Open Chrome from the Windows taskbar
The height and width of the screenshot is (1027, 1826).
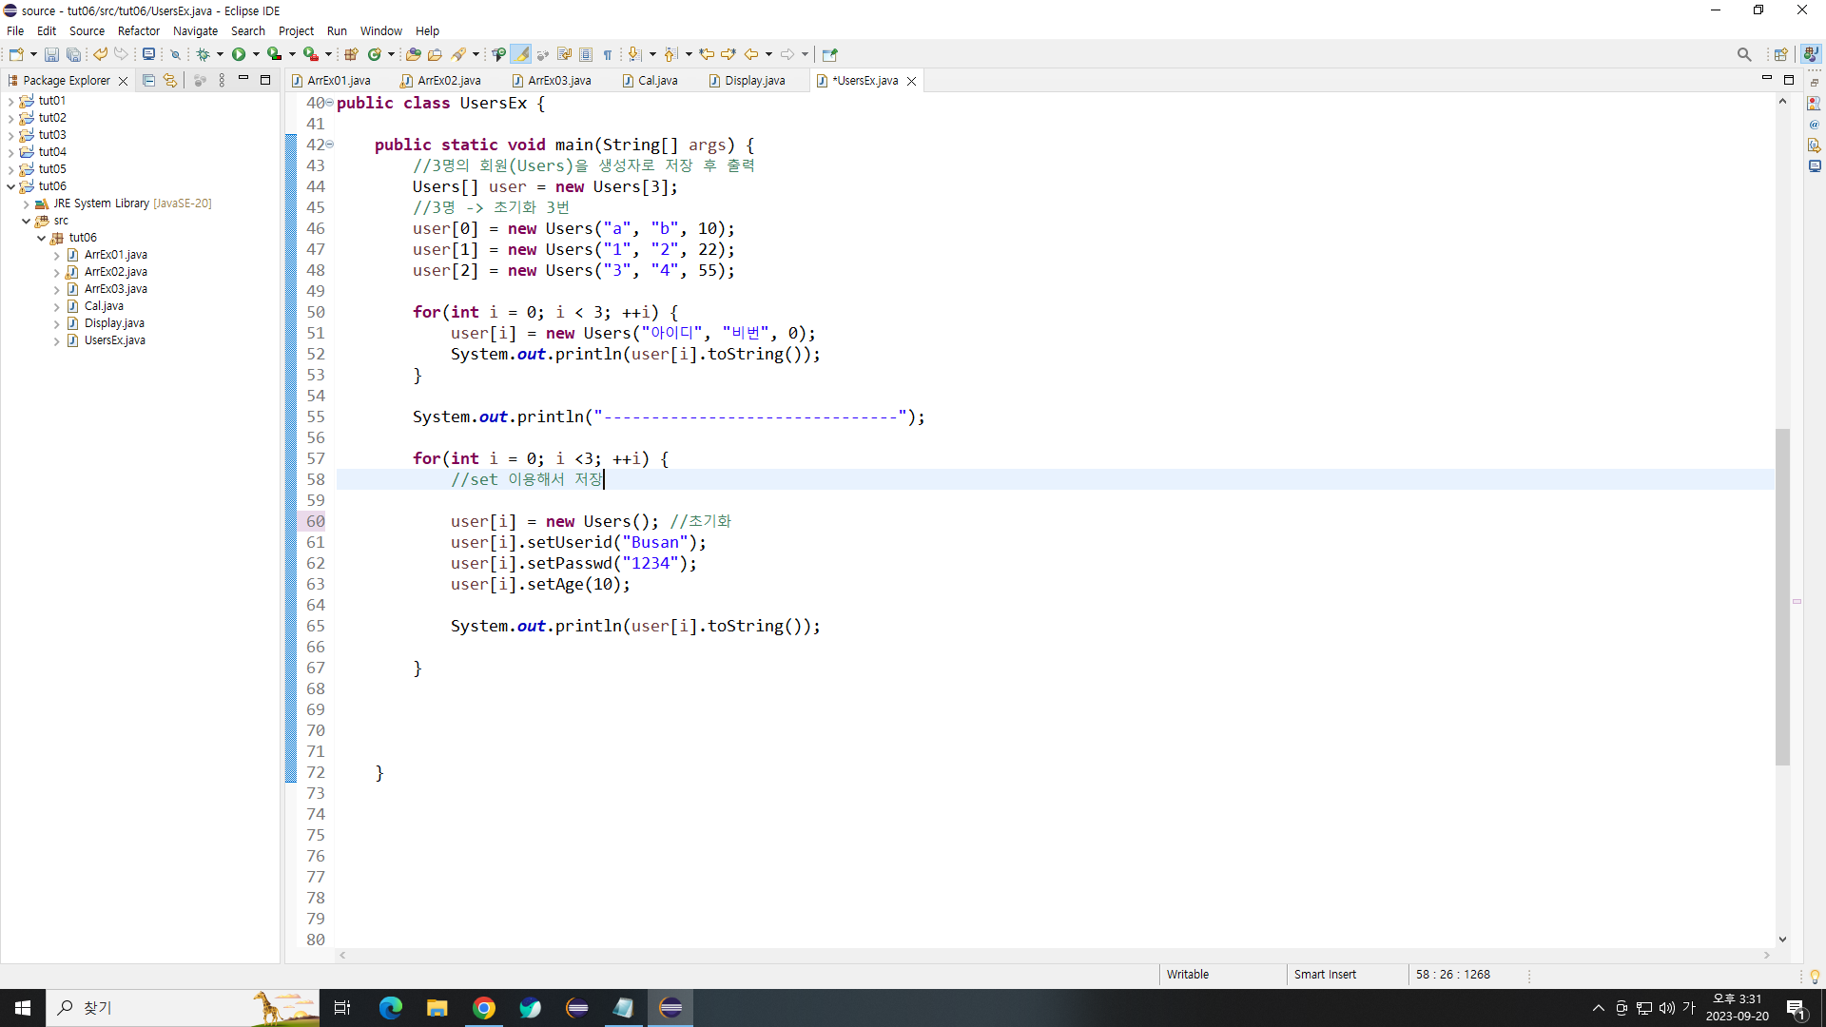[x=484, y=1008]
